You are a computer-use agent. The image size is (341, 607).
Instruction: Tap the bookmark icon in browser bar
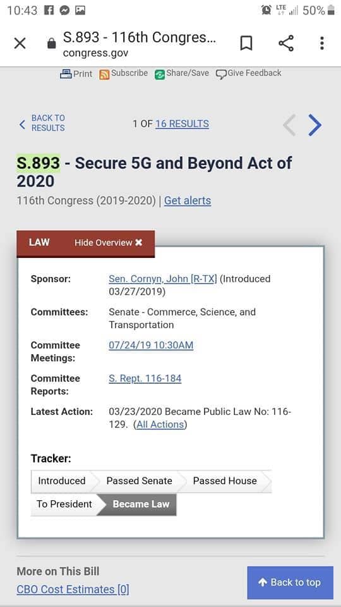coord(246,44)
